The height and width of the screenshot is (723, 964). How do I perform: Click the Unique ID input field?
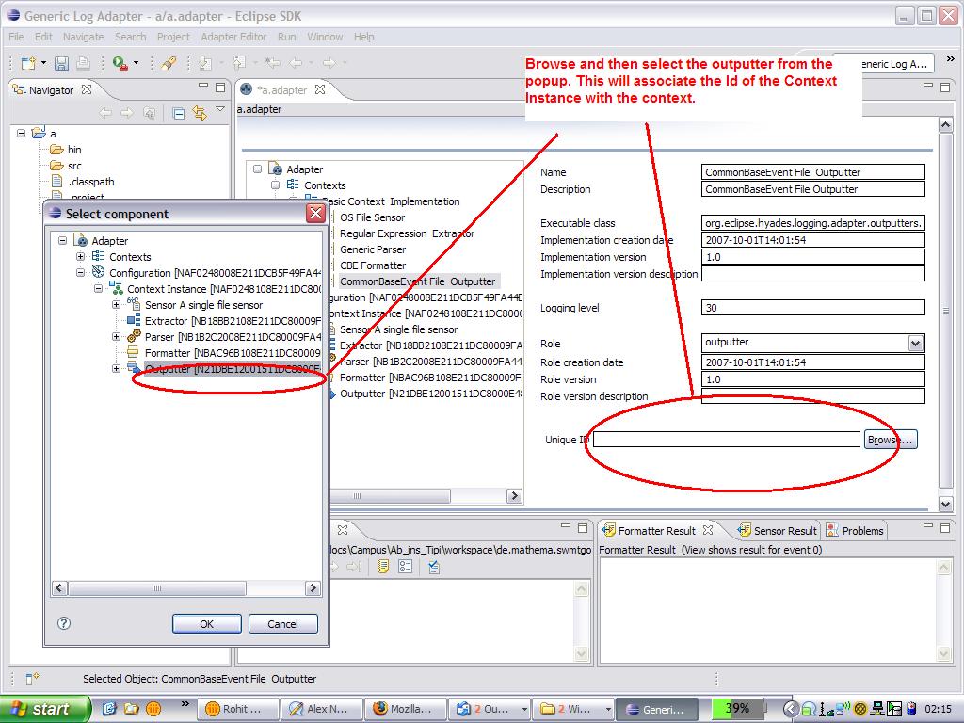pyautogui.click(x=726, y=440)
